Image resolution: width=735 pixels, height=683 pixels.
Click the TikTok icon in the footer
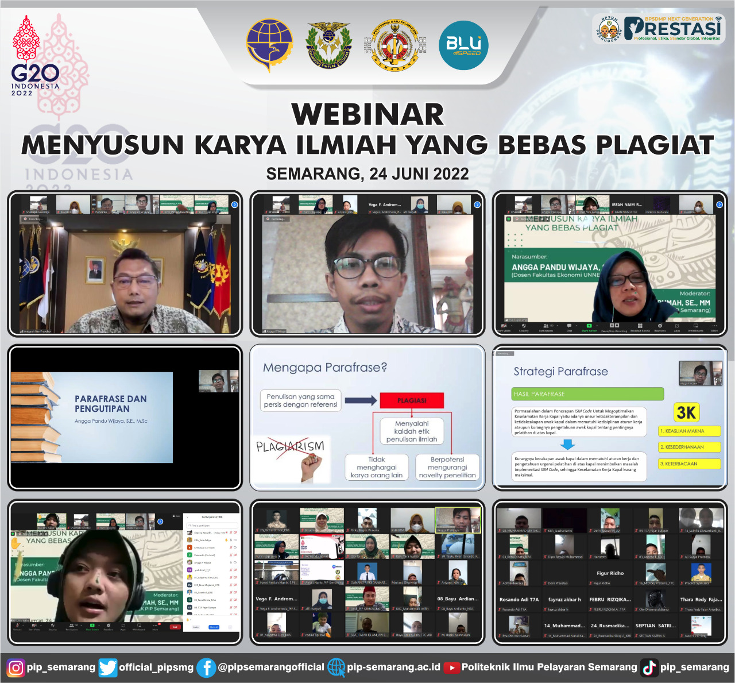coord(649,667)
